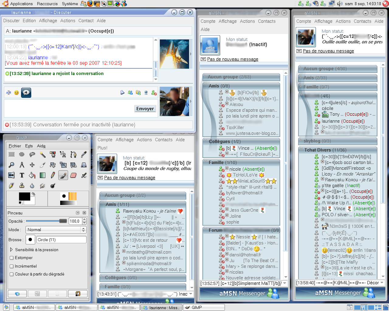This screenshot has height=311, width=389.
Task: Select the Eraser tool in GIMP
Action: (x=73, y=175)
